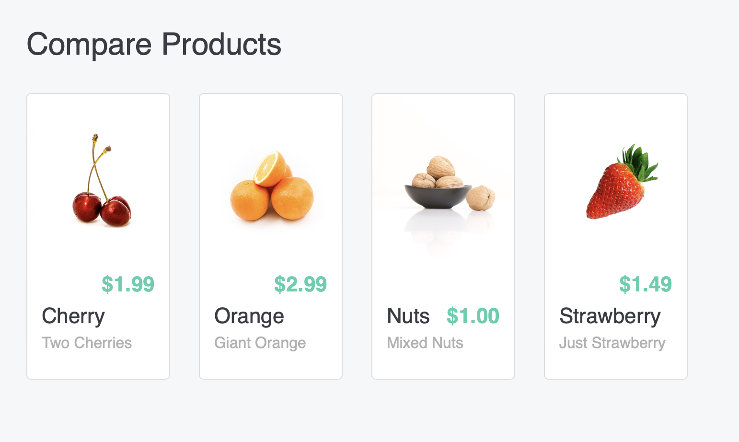Click the $1.99 price label
Screen dimensions: 739x442
point(128,284)
